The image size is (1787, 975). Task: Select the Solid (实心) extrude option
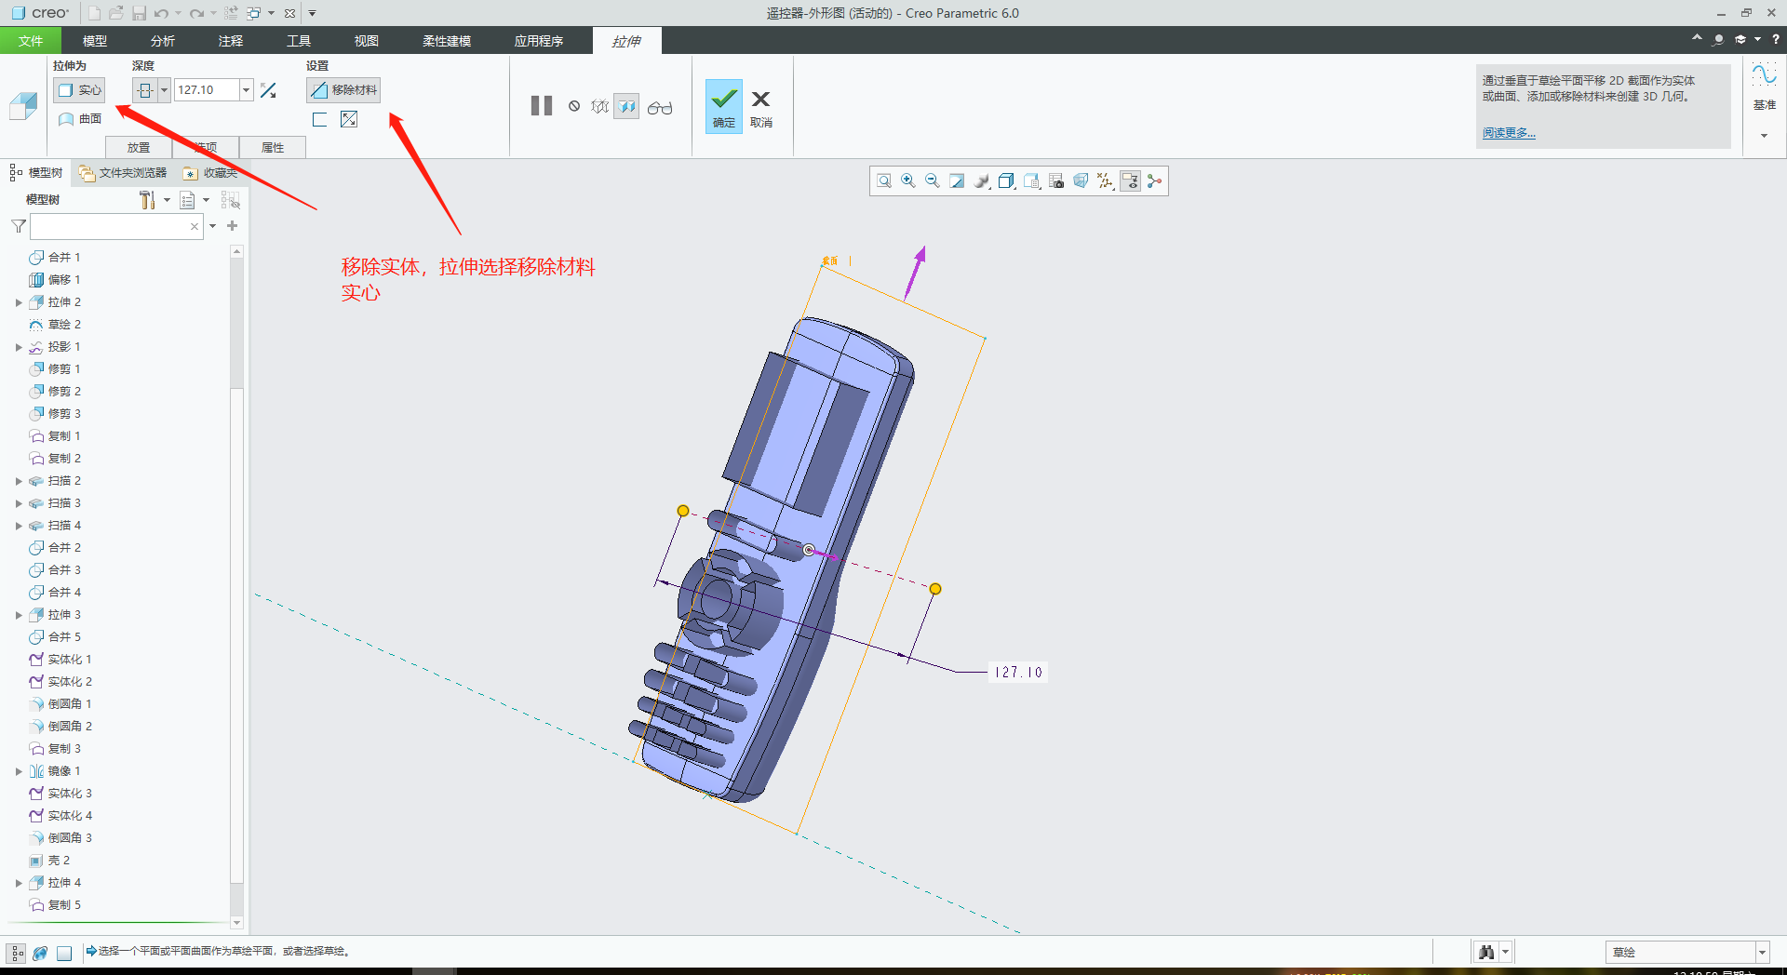point(79,90)
